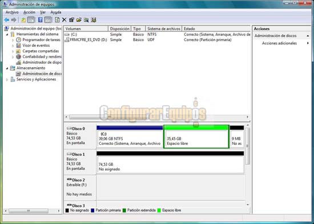Open the Acción menu
This screenshot has width=314, height=224.
(29, 13)
